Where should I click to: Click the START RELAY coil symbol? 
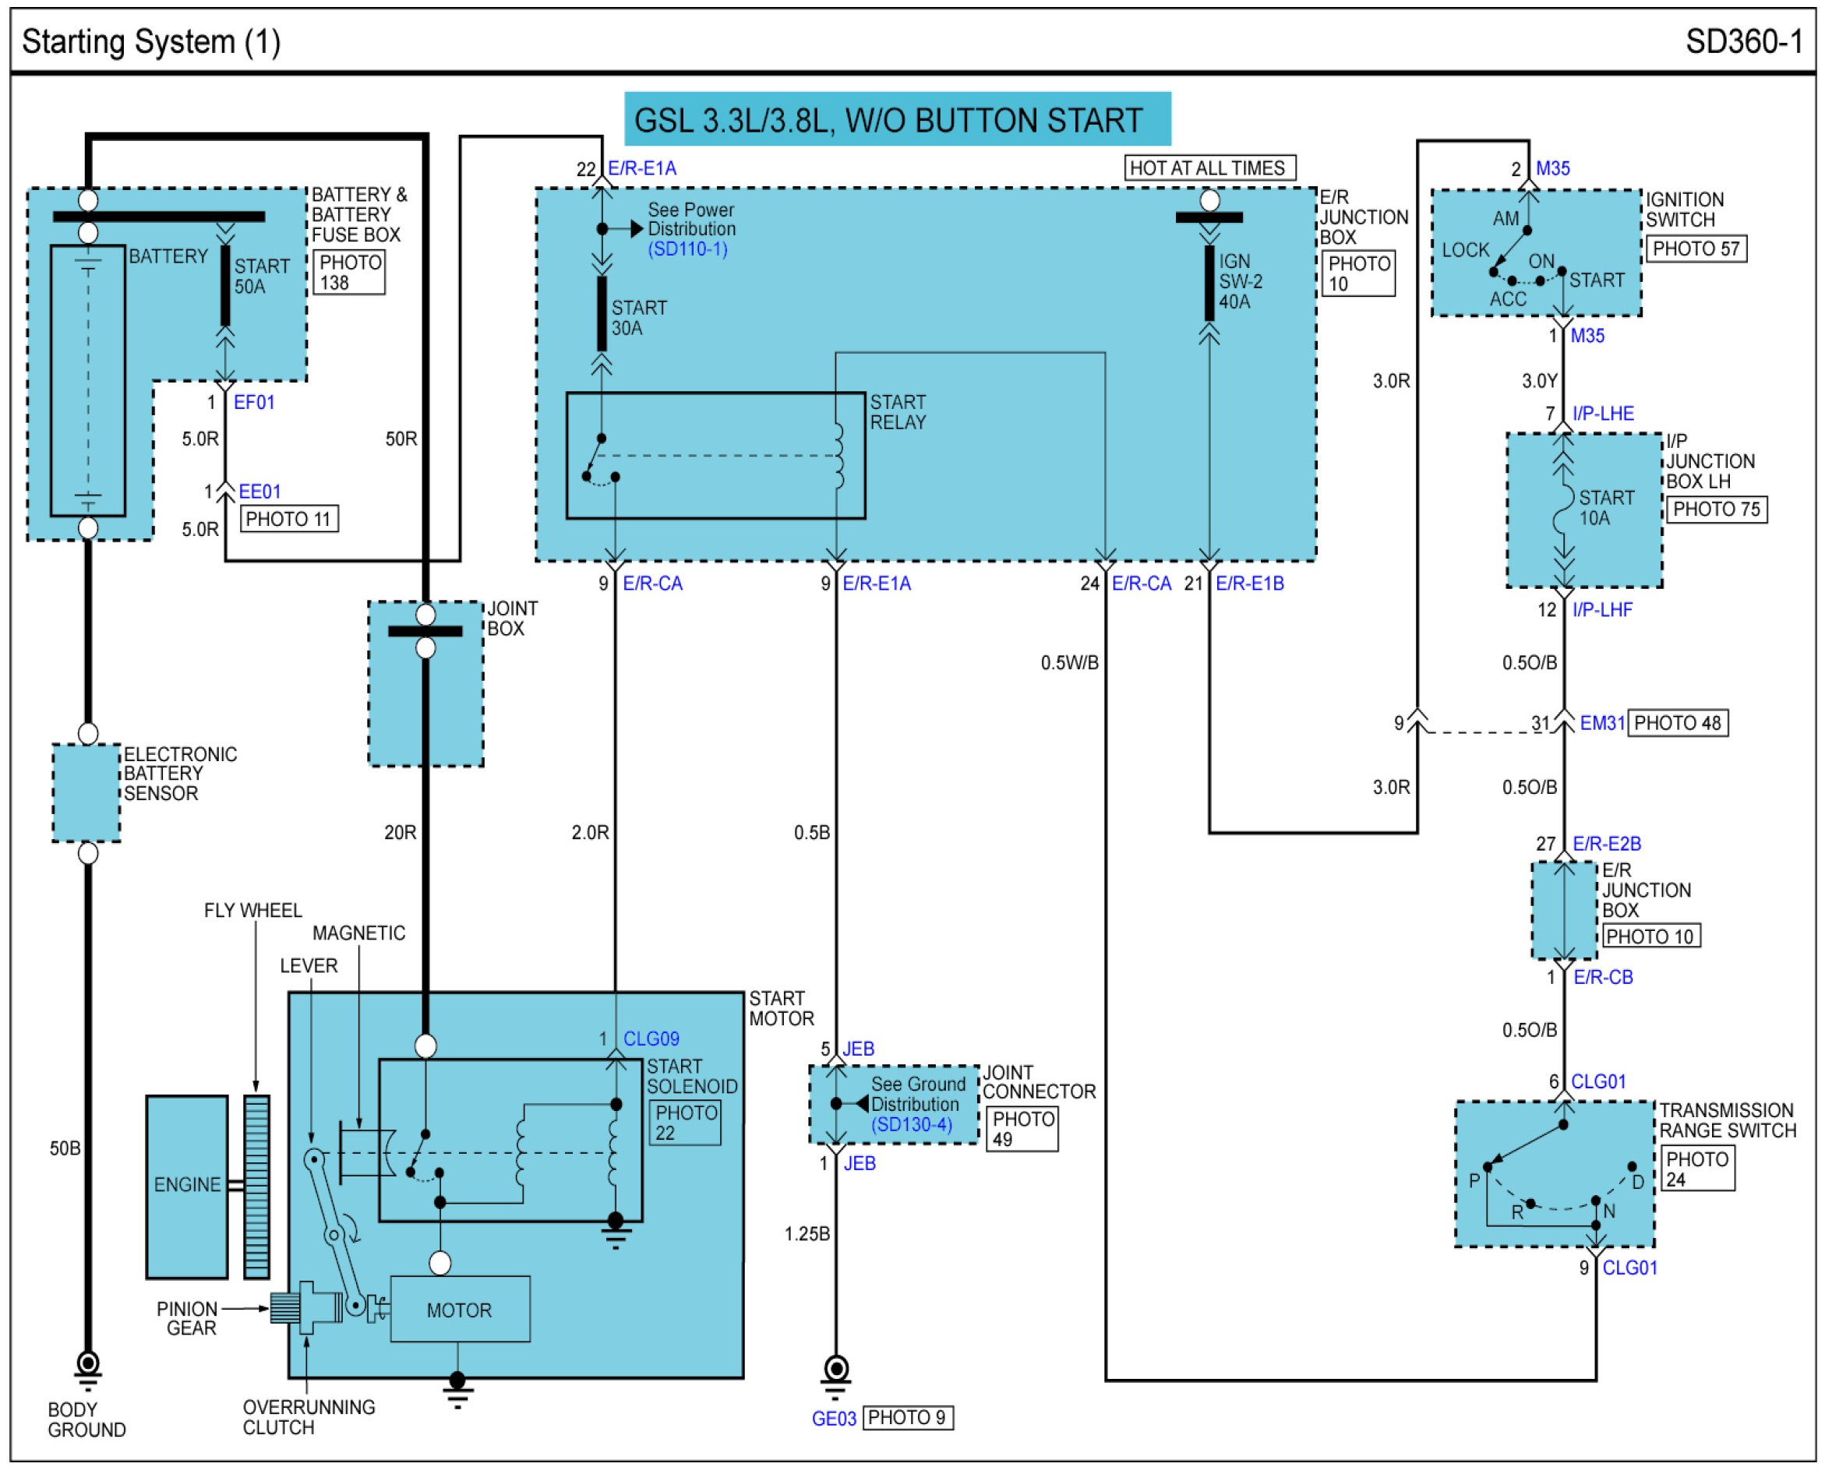(838, 456)
